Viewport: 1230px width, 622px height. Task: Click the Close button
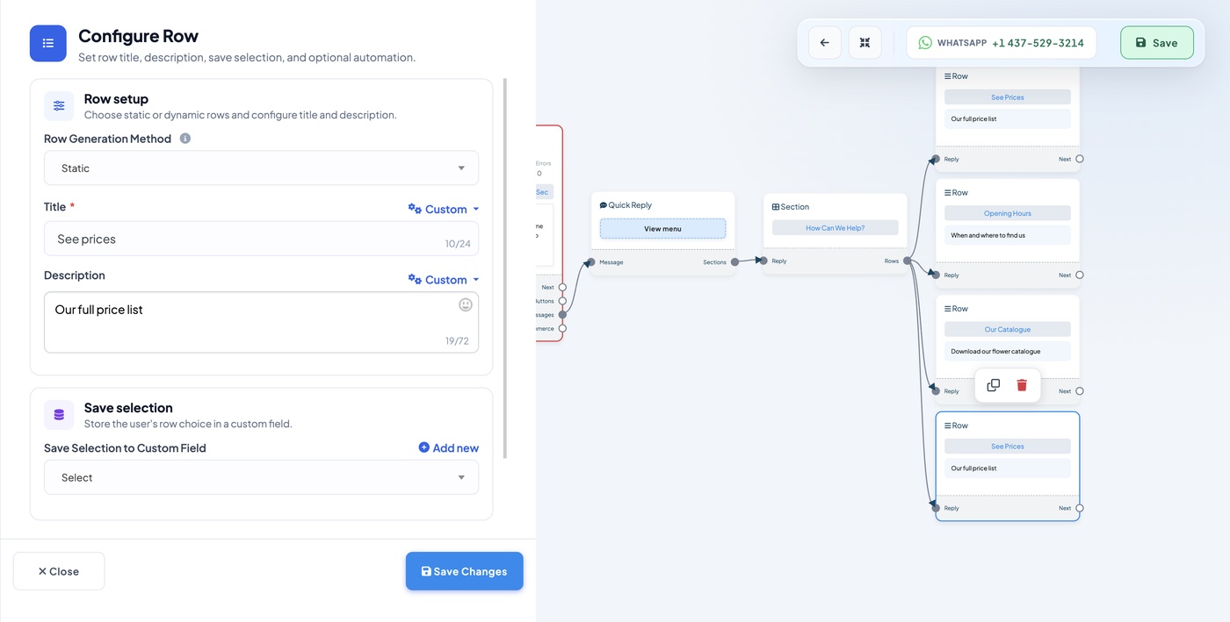coord(59,571)
